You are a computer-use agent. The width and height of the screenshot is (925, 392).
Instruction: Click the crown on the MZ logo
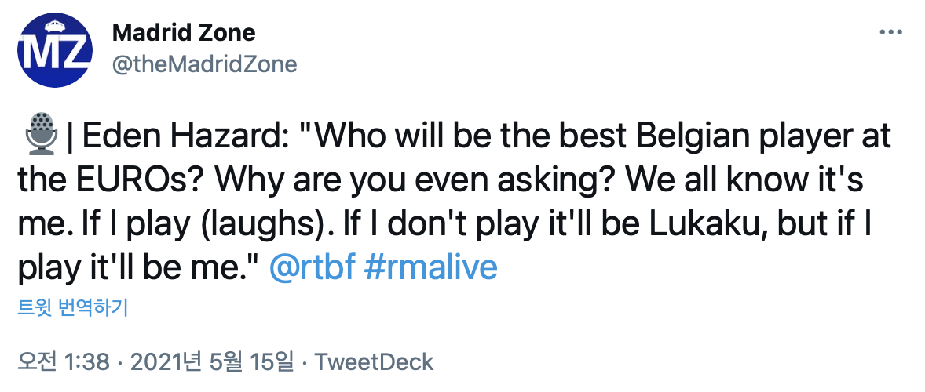point(52,28)
